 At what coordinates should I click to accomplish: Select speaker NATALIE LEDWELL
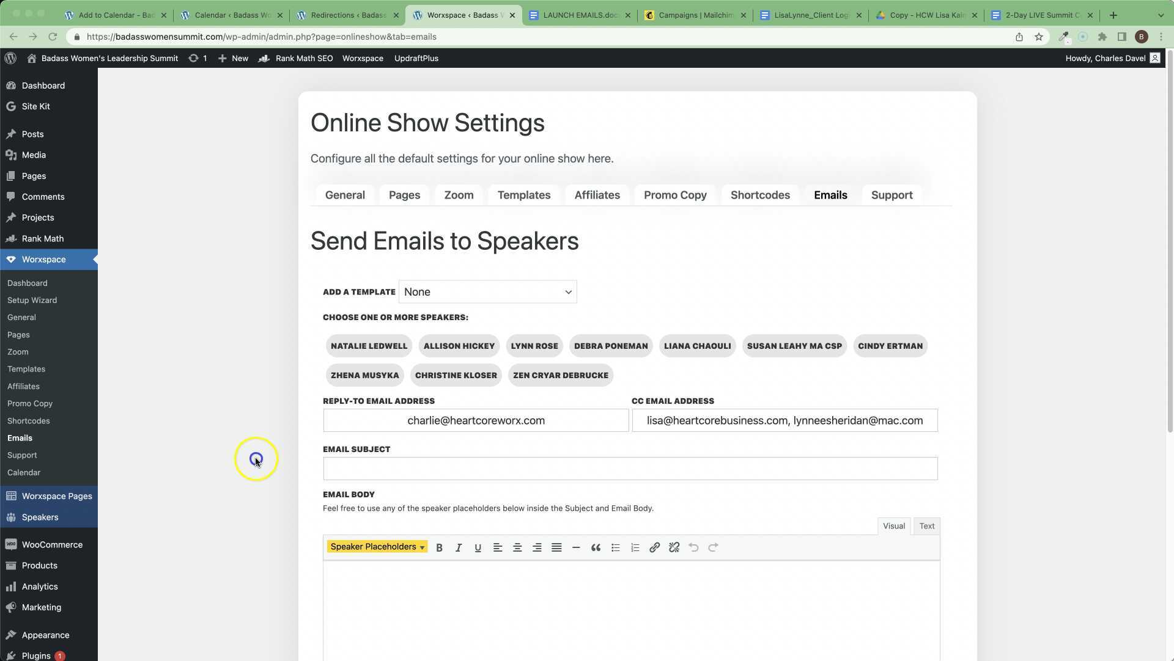[x=368, y=346]
